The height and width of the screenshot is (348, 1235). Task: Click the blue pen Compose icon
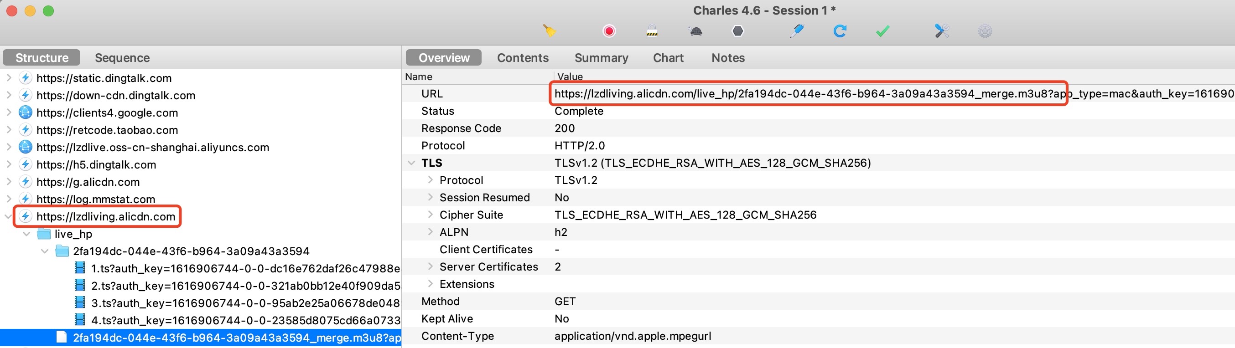[x=796, y=31]
